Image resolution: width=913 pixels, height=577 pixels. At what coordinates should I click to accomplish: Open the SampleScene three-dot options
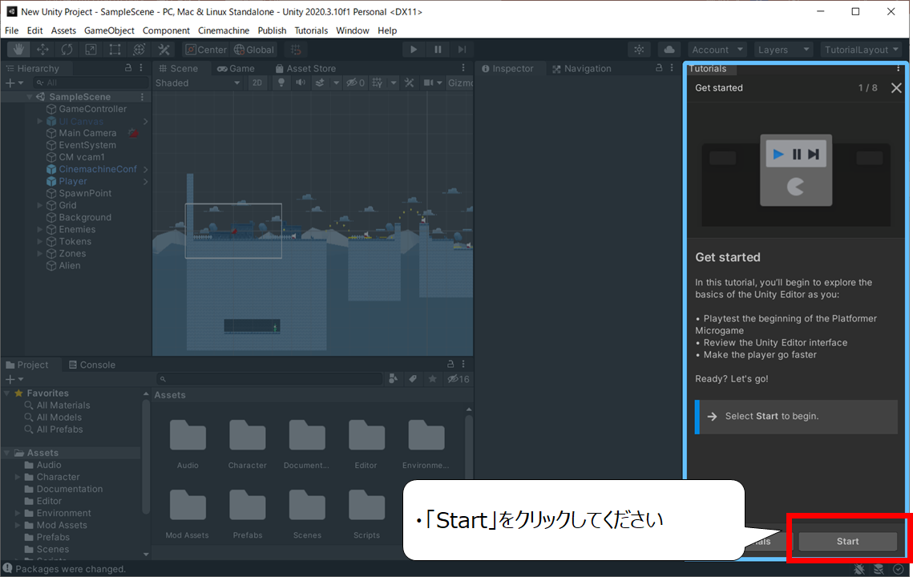pyautogui.click(x=142, y=97)
